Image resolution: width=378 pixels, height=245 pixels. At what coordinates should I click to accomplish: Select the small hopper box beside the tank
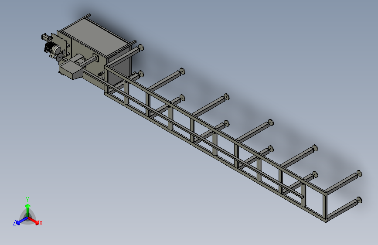[71, 70]
